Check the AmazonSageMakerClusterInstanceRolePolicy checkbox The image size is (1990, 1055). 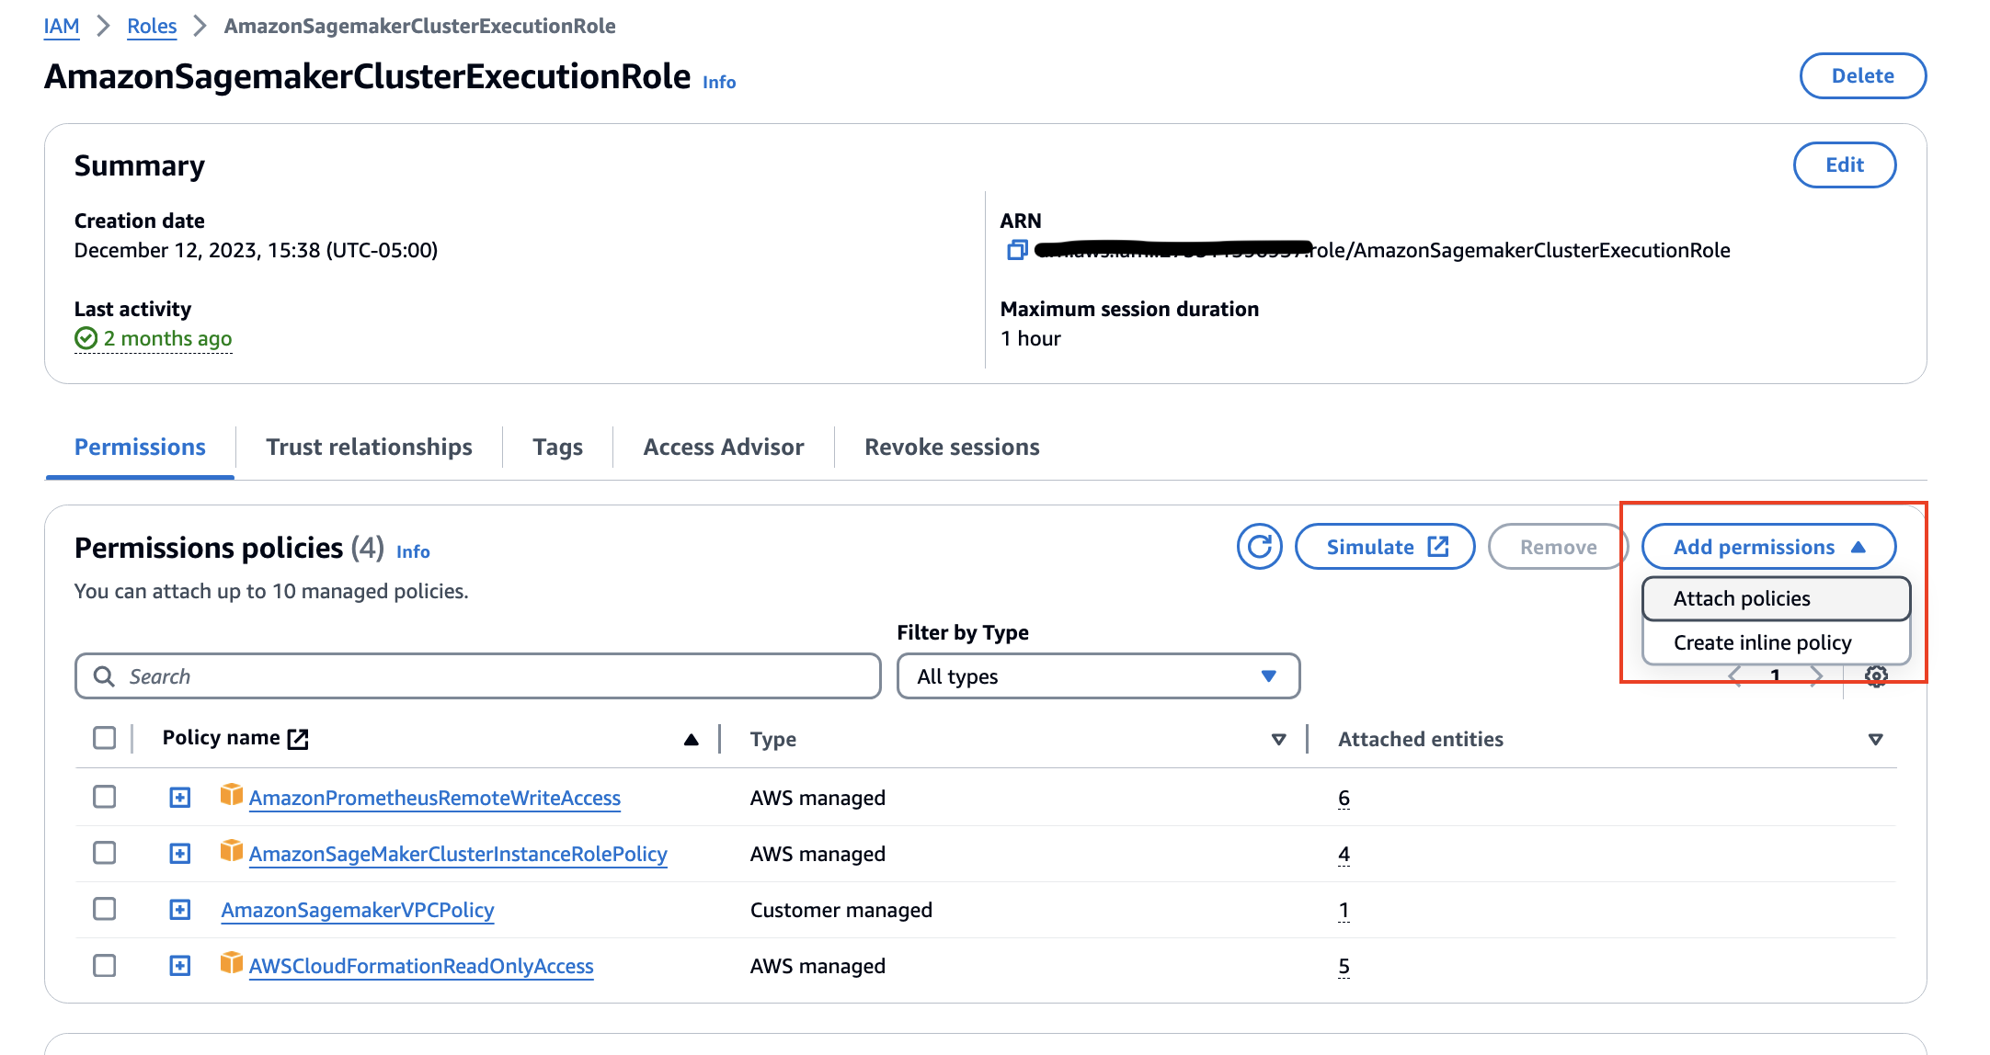click(x=105, y=853)
